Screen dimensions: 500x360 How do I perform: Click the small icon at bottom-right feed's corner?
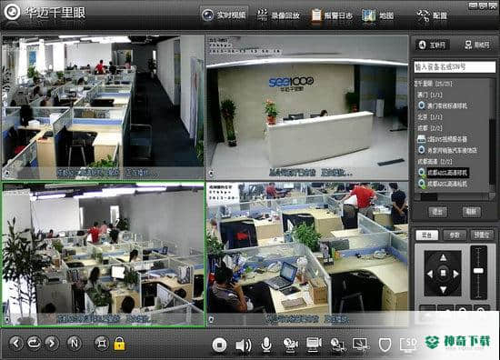211,319
